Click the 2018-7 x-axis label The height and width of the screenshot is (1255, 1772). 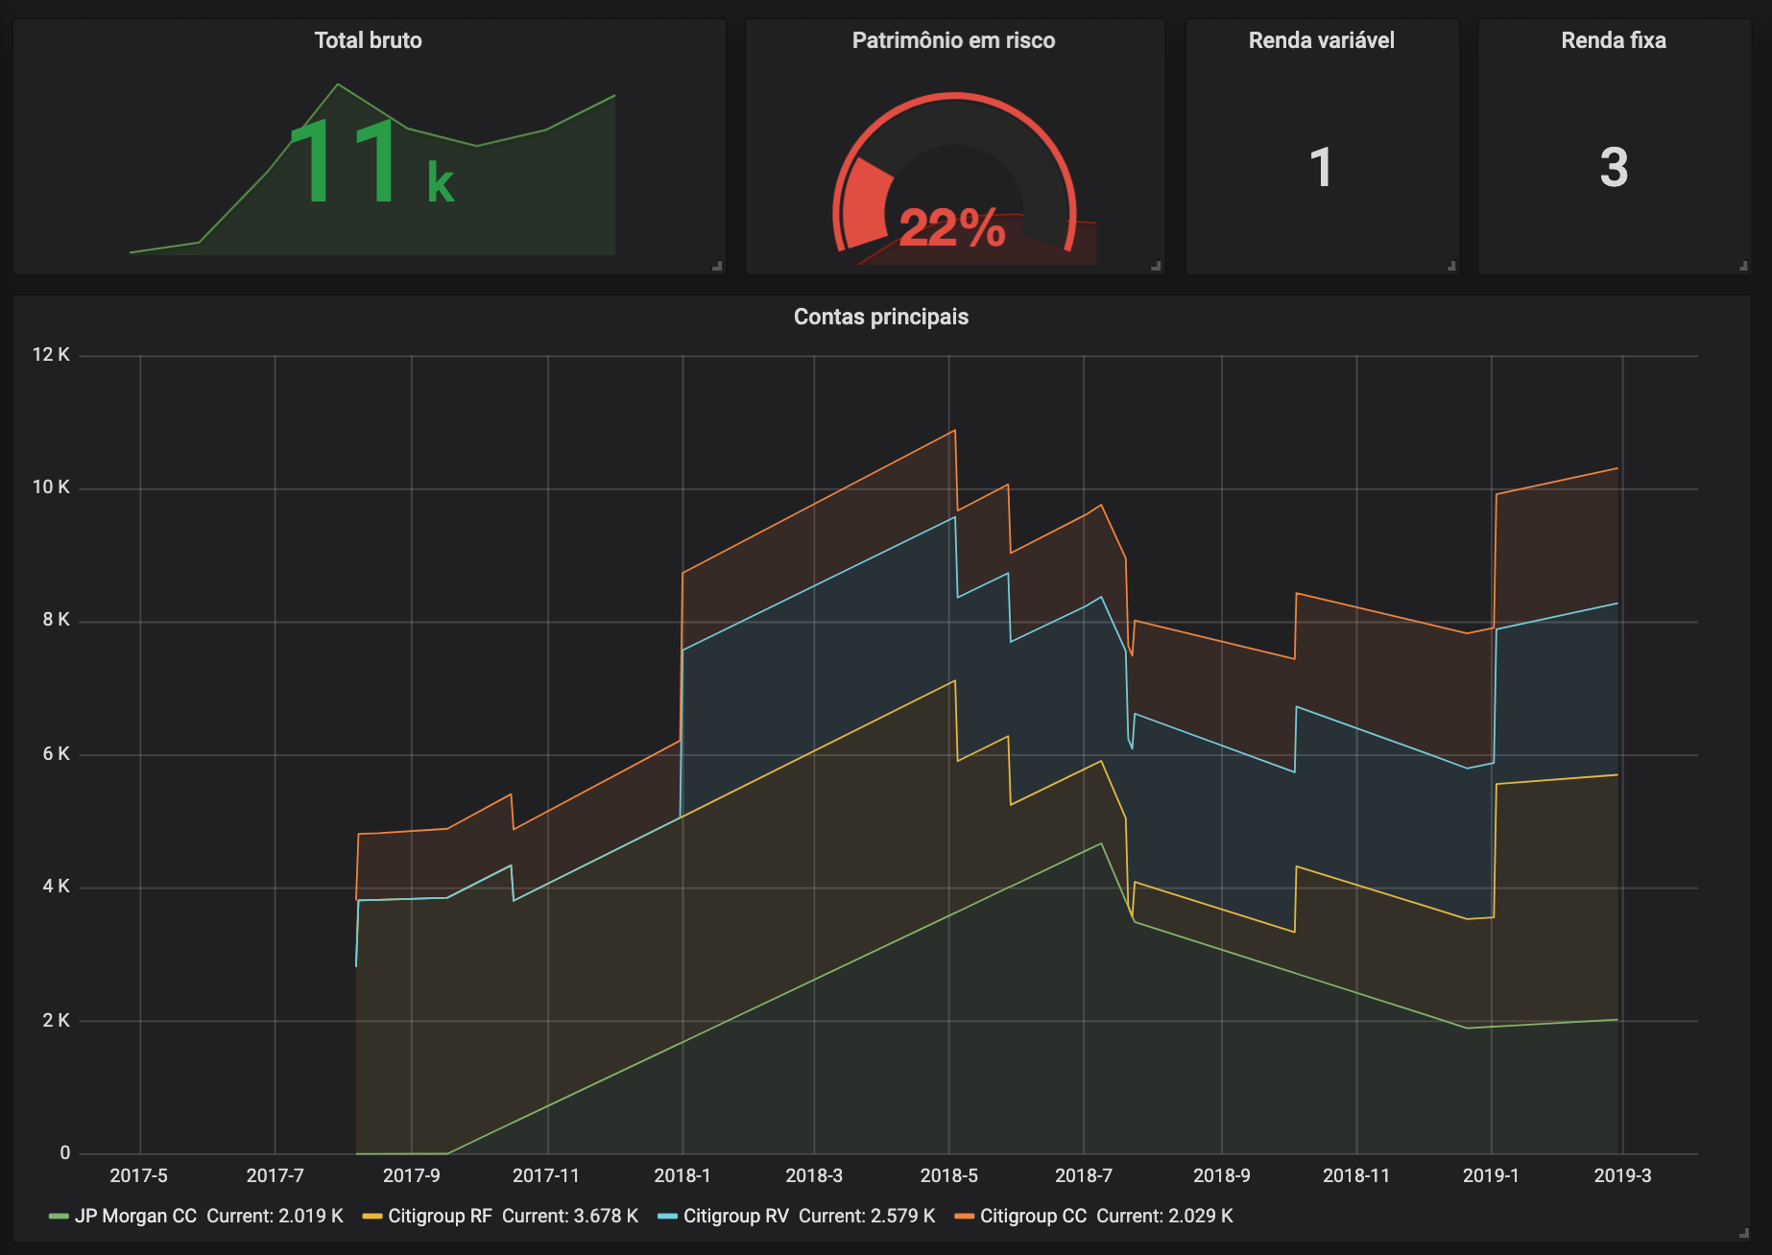pyautogui.click(x=1084, y=1175)
